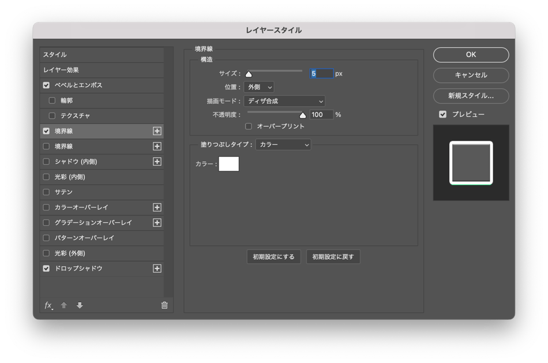
Task: Click the white カラー swatch
Action: pyautogui.click(x=228, y=164)
